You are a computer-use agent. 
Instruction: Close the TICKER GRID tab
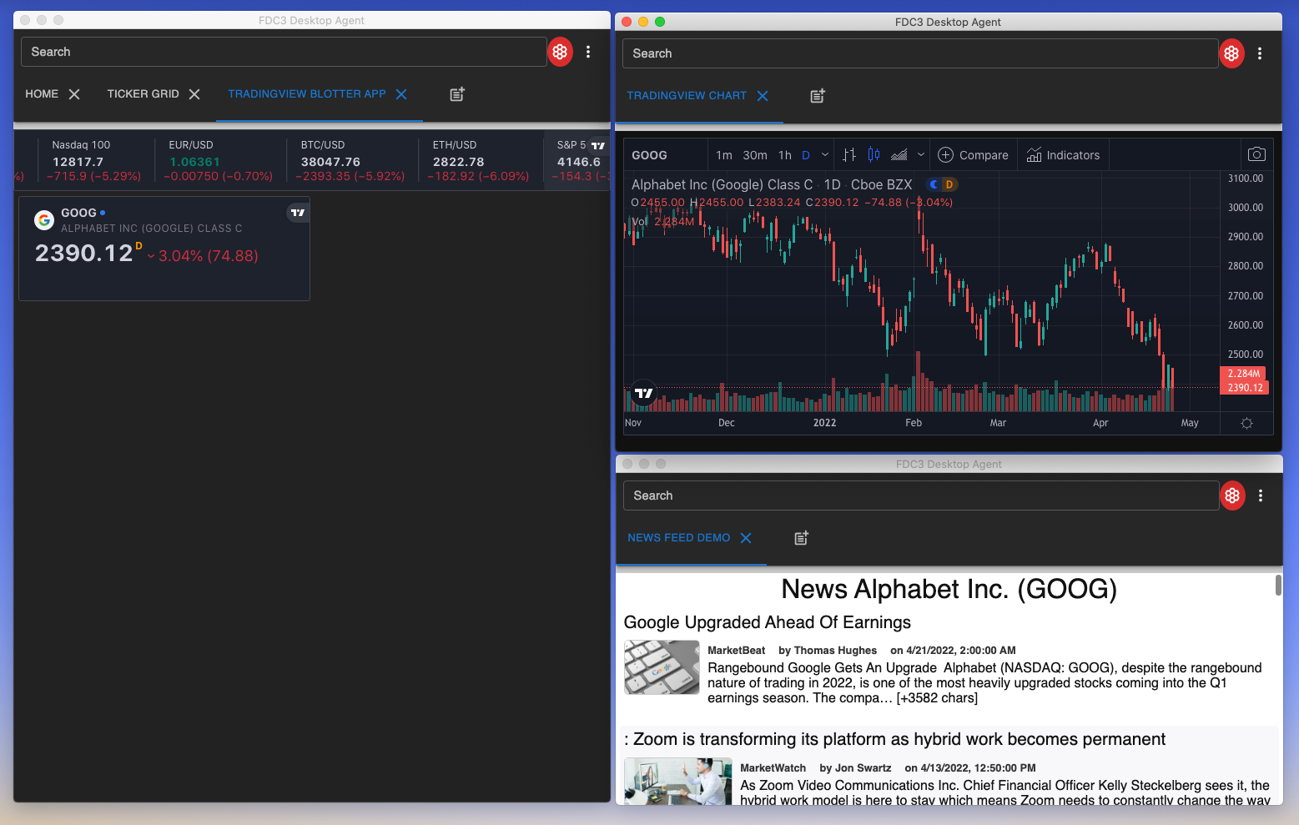[x=194, y=94]
